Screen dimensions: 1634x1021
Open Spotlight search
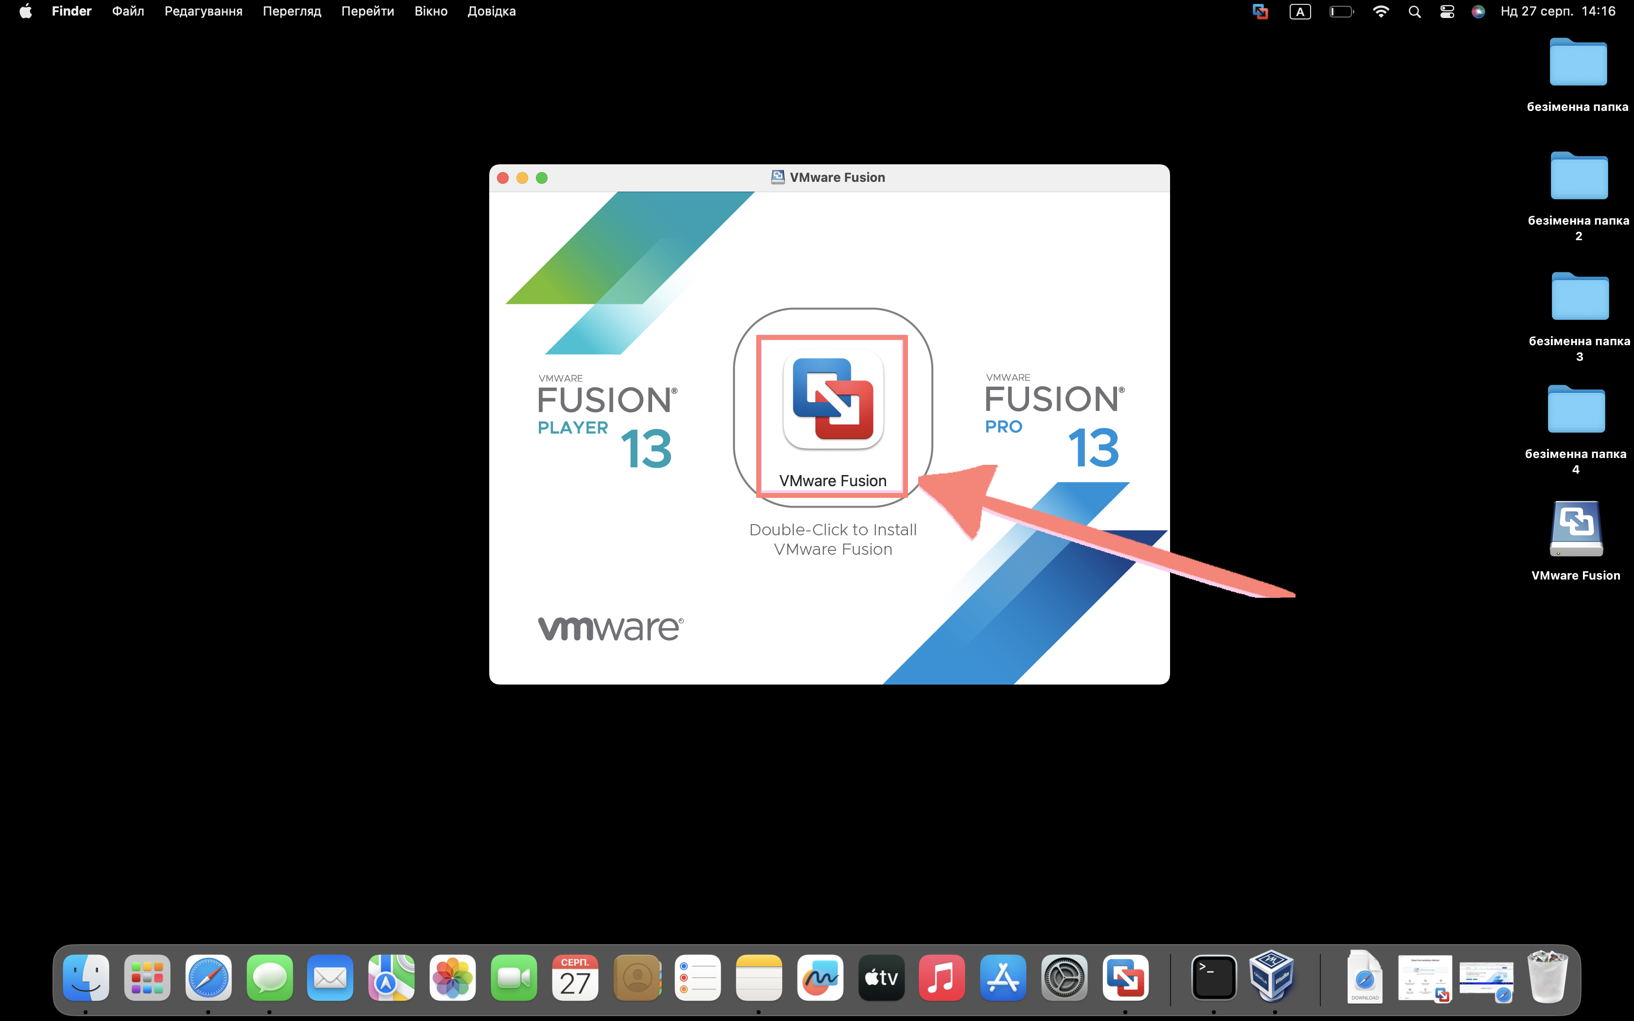1415,12
